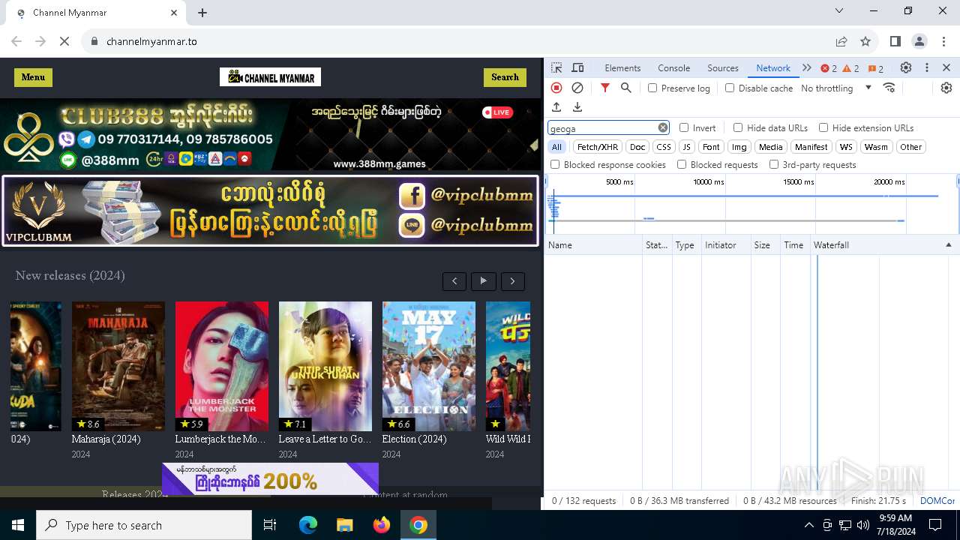This screenshot has height=540, width=960.
Task: Open Chrome tab search dropdown arrow
Action: [840, 11]
